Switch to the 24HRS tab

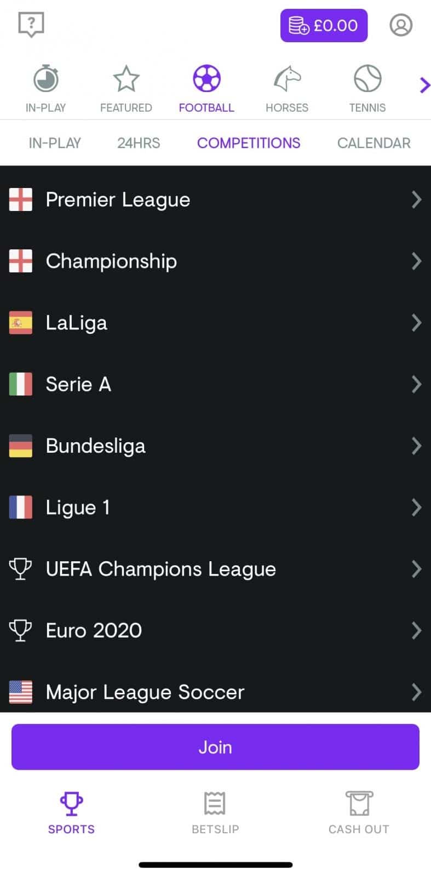pyautogui.click(x=139, y=143)
